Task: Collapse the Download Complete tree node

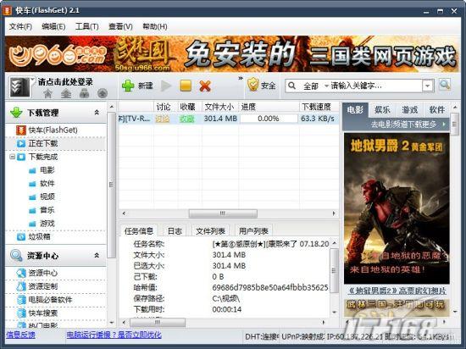Action: [x=12, y=157]
